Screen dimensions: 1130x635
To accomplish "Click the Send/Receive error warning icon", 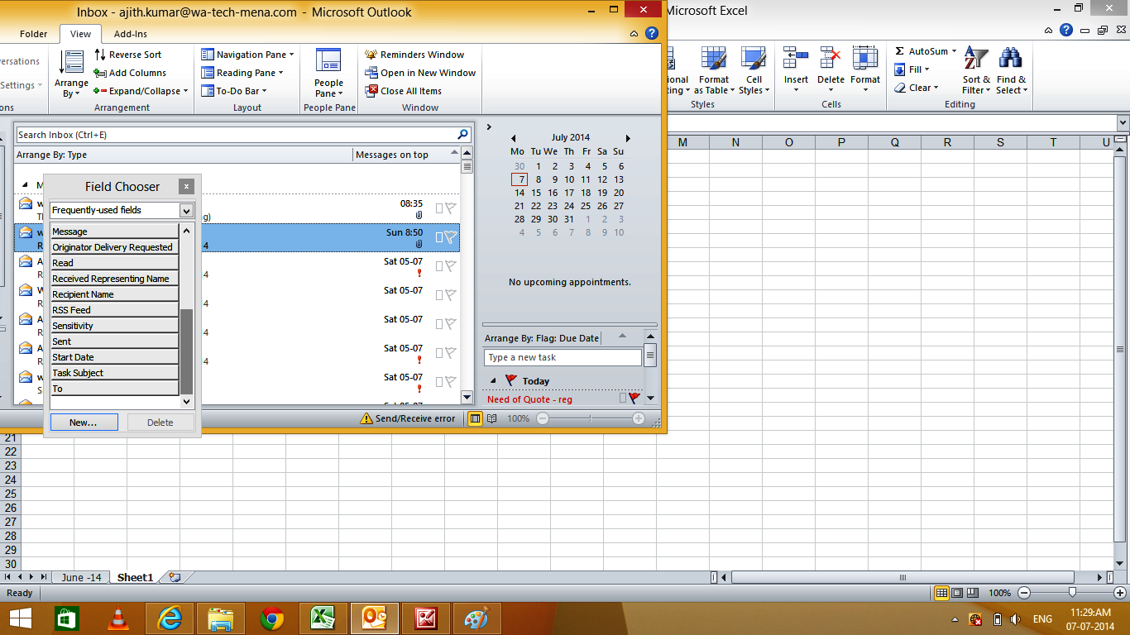I will 366,418.
